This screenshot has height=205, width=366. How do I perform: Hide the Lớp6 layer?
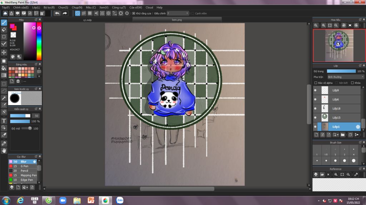pos(315,99)
